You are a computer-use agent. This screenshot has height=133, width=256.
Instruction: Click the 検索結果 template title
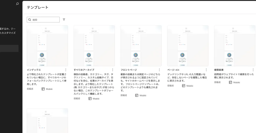click(x=219, y=70)
